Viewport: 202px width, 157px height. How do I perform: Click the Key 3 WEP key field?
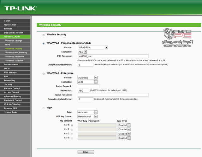(97, 134)
